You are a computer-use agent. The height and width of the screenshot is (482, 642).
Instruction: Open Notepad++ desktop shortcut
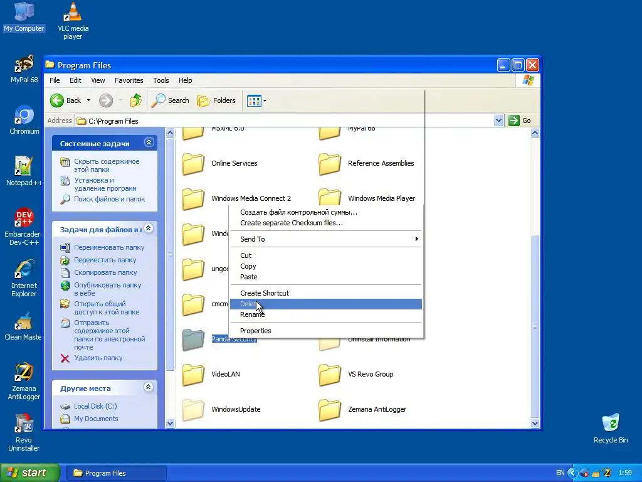pyautogui.click(x=23, y=171)
